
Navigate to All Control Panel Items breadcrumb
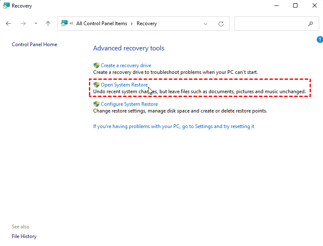102,24
